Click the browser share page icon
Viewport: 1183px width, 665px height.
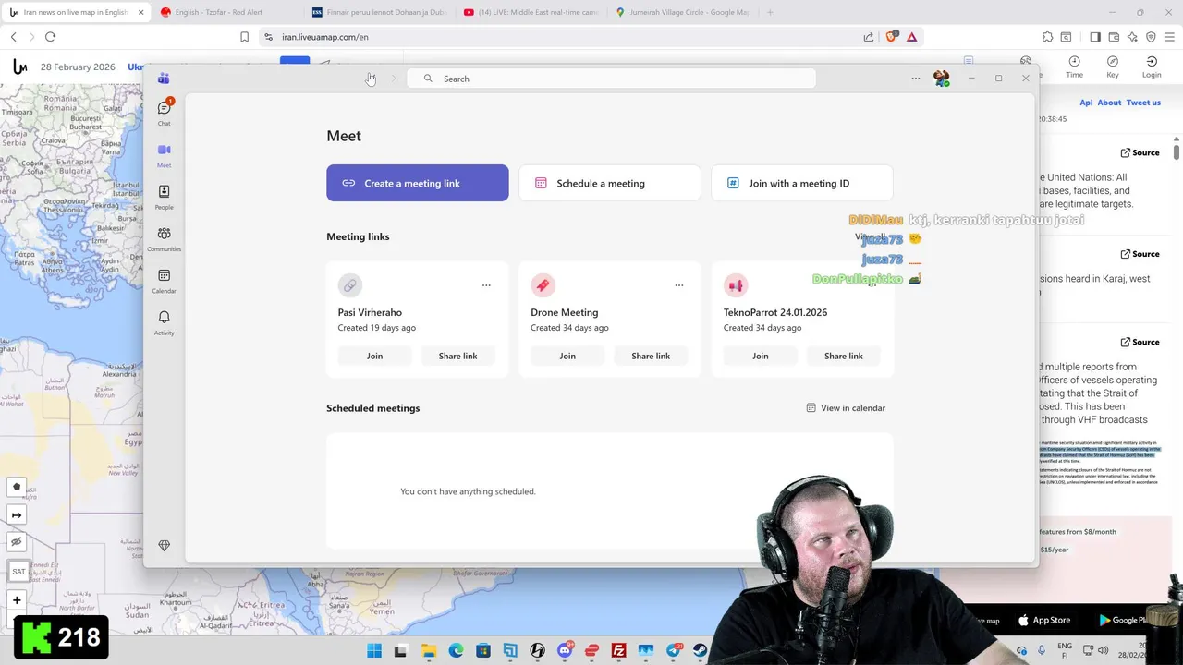[869, 37]
